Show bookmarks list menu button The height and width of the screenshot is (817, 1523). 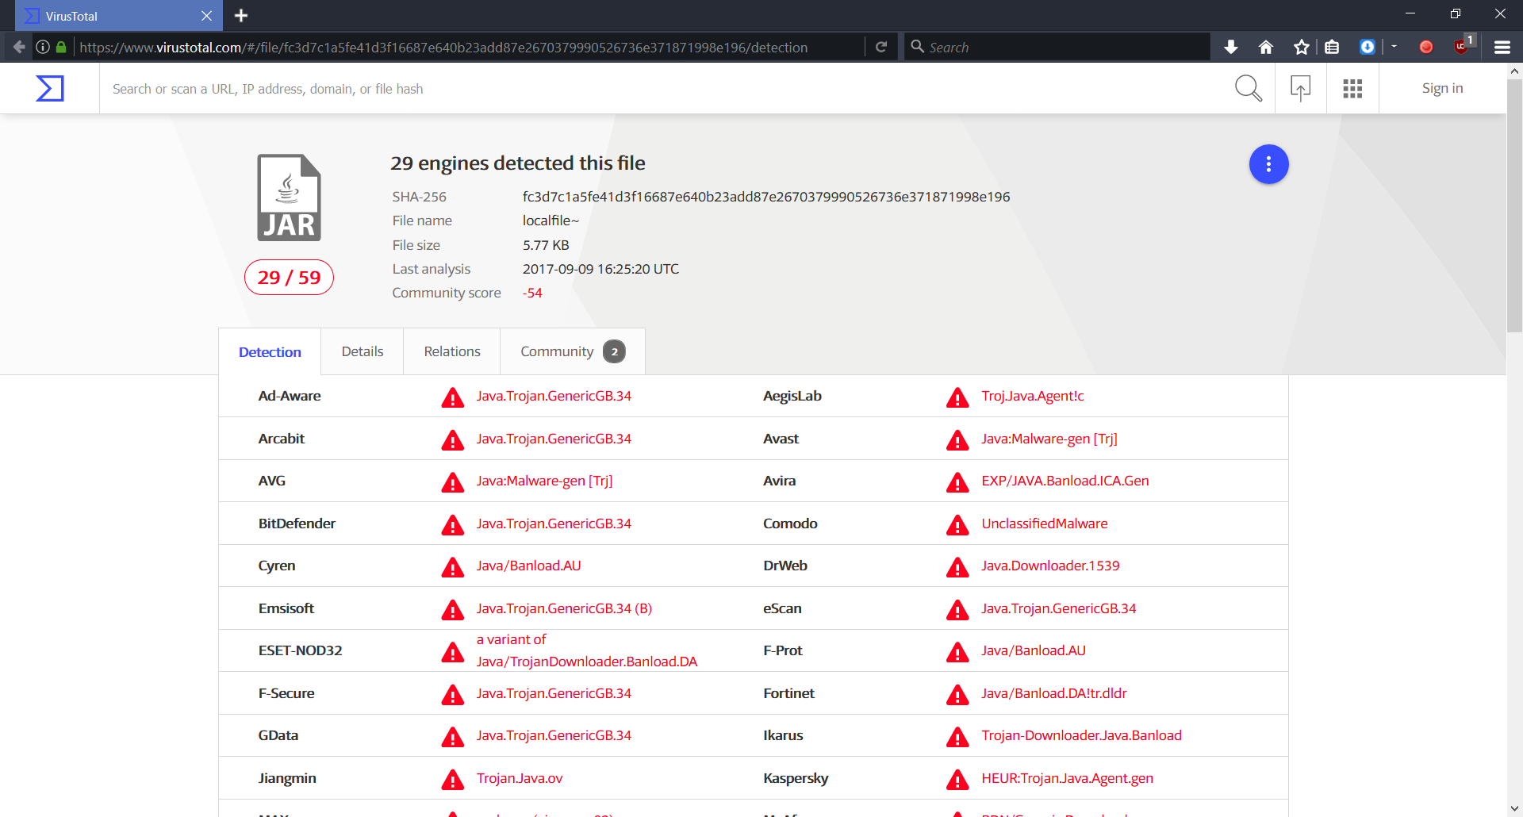tap(1332, 47)
